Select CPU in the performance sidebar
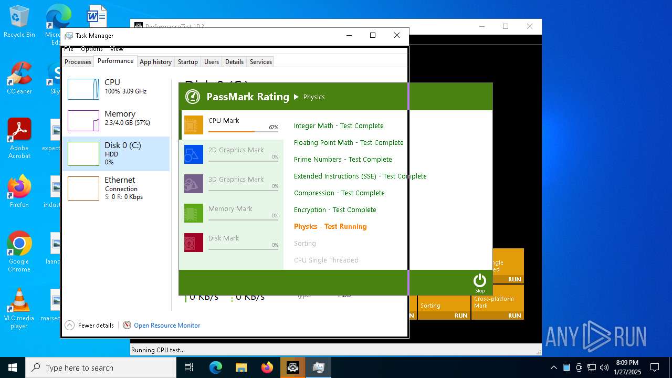 tap(116, 88)
